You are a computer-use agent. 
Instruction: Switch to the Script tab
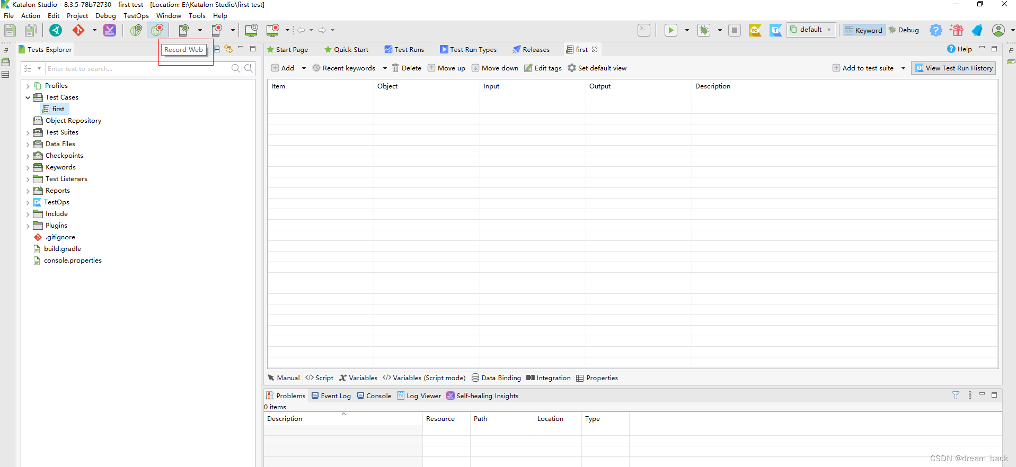point(320,378)
